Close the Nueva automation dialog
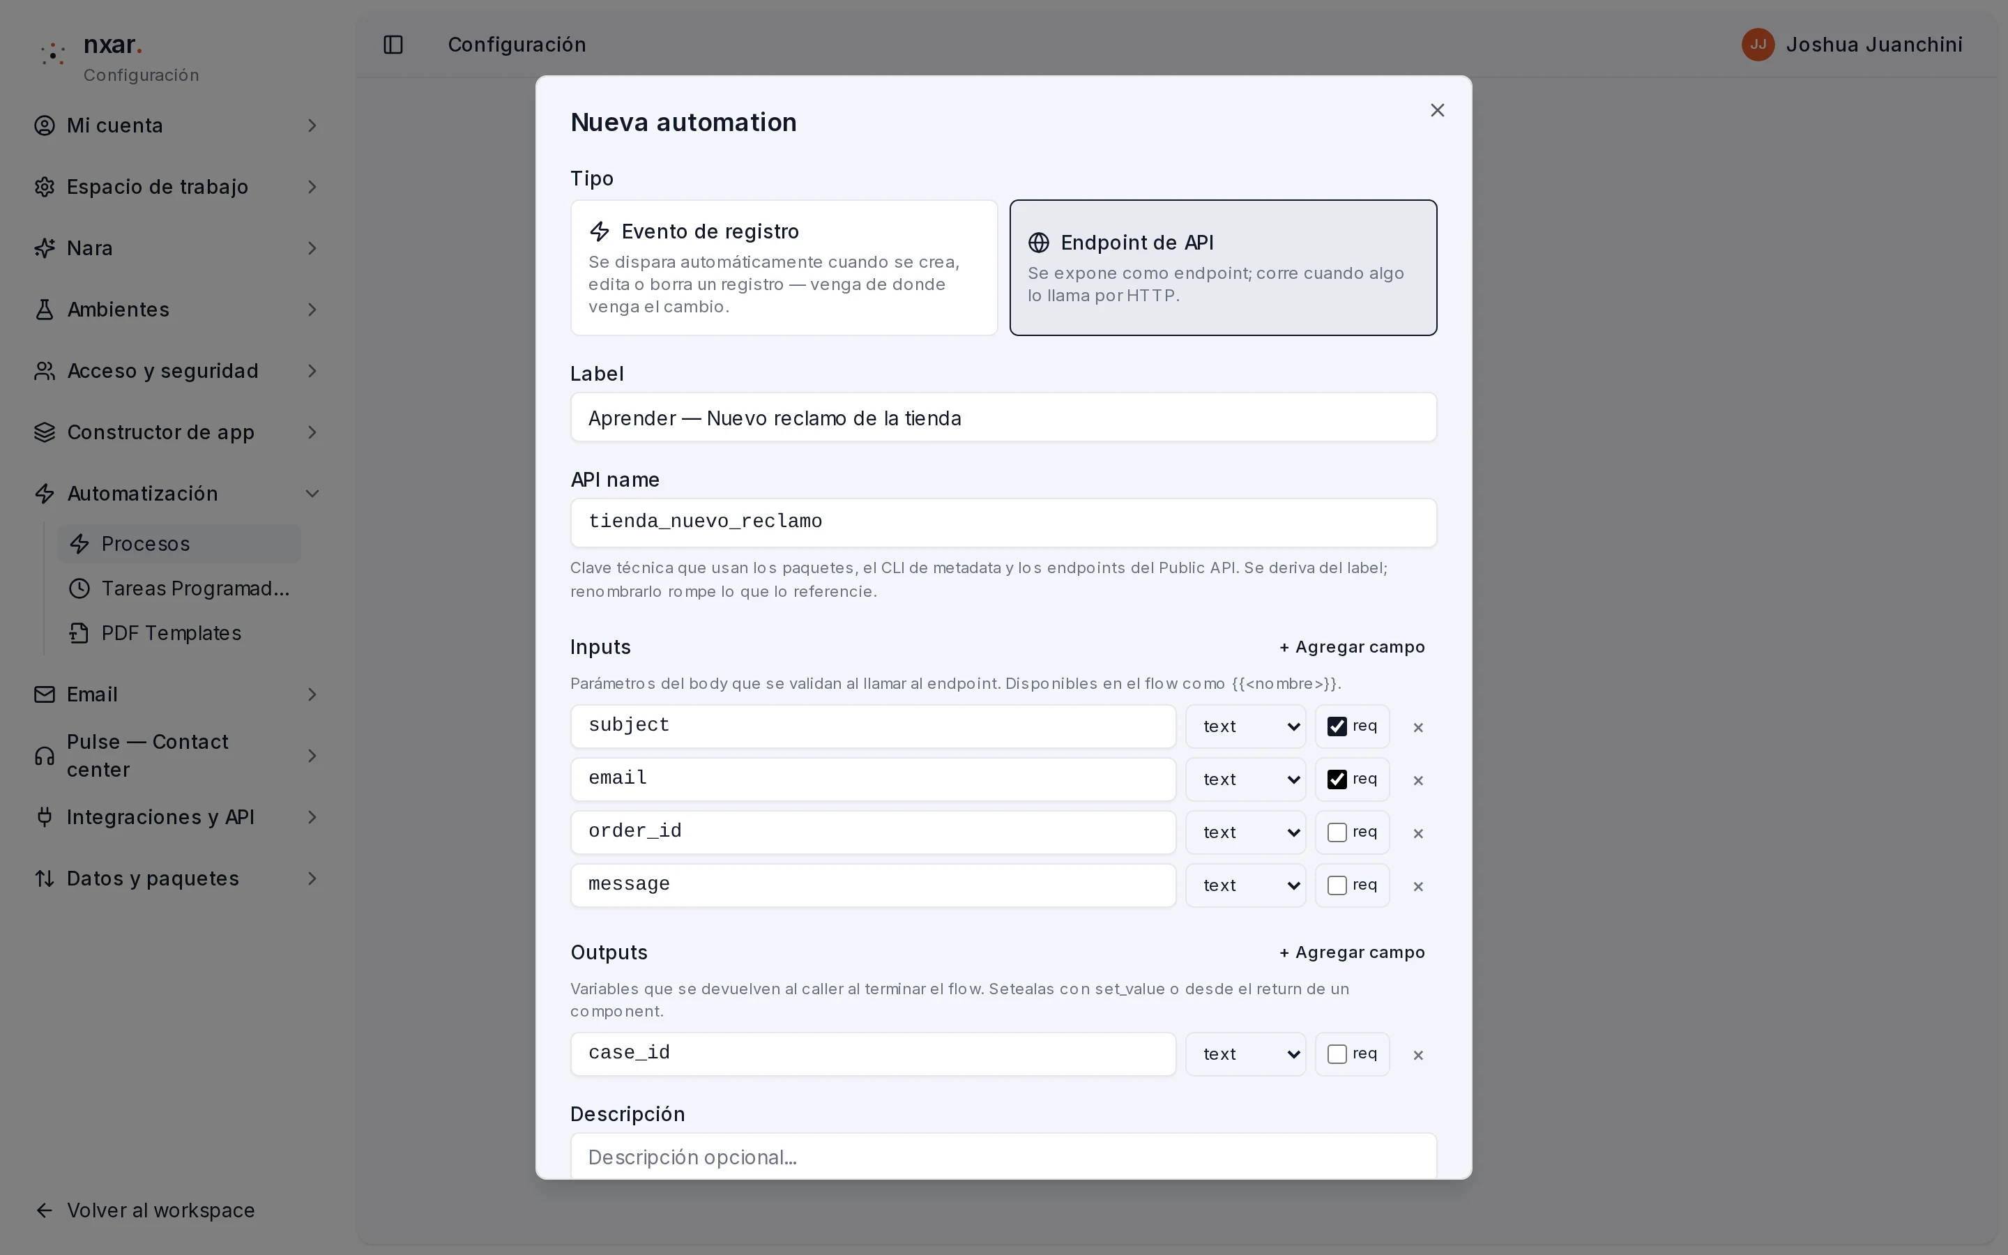The image size is (2008, 1255). (1438, 110)
